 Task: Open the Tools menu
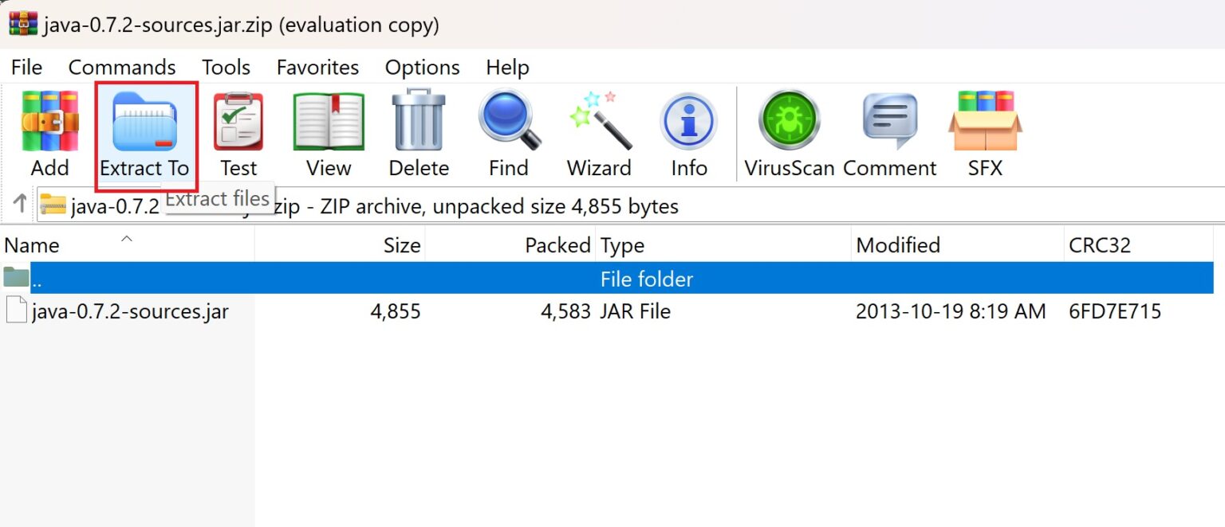[226, 68]
